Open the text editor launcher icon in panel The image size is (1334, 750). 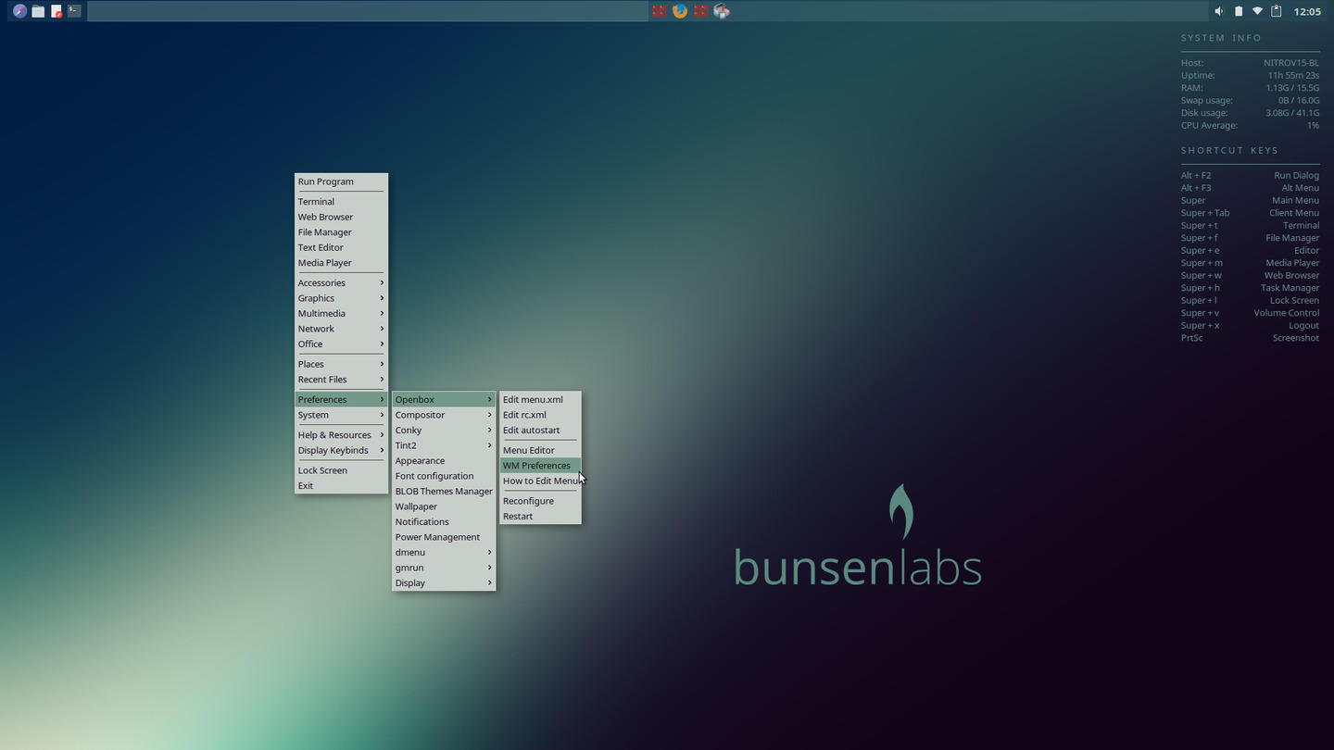[x=57, y=11]
